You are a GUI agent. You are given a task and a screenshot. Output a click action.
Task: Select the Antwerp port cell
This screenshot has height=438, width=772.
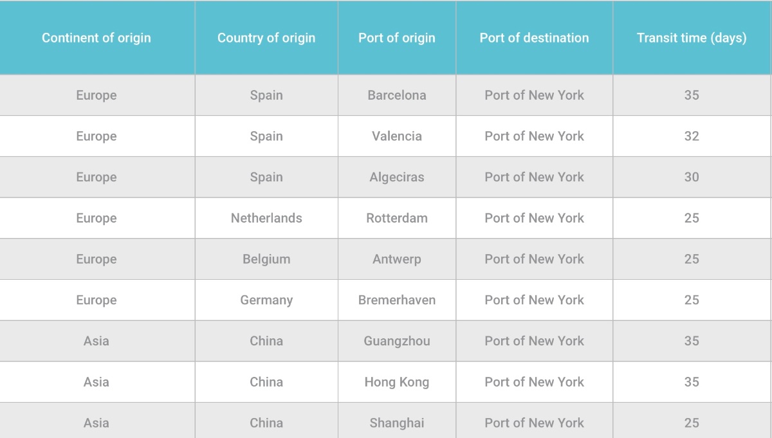coord(397,259)
